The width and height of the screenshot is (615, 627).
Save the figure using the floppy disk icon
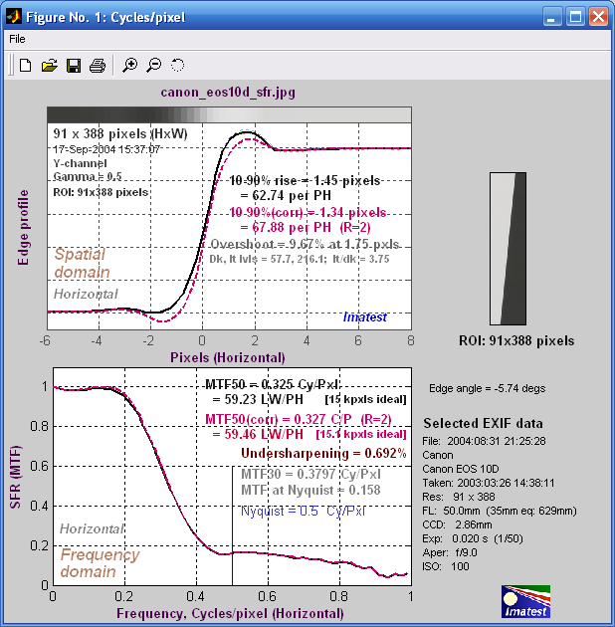(74, 66)
